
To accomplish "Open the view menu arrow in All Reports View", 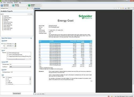I will click(29, 8).
